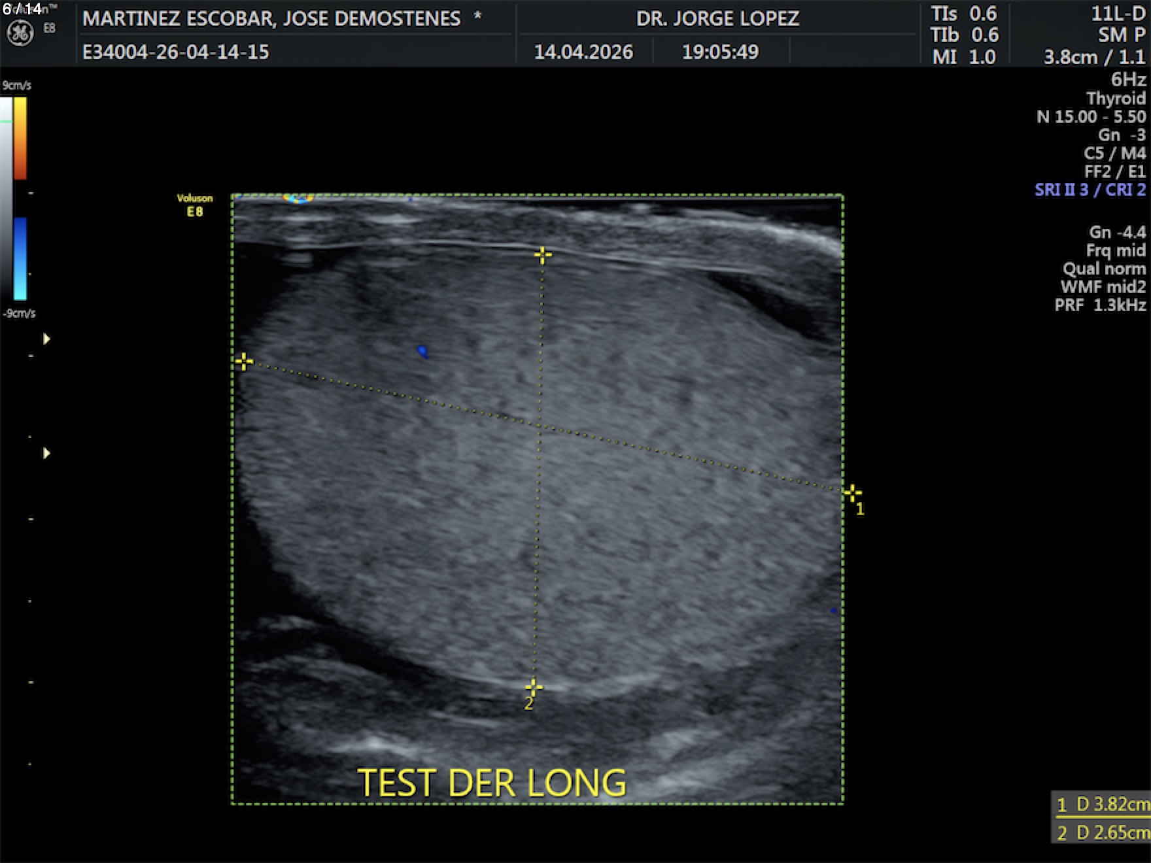
Task: Click the grayscale map bar
Action: pyautogui.click(x=6, y=196)
